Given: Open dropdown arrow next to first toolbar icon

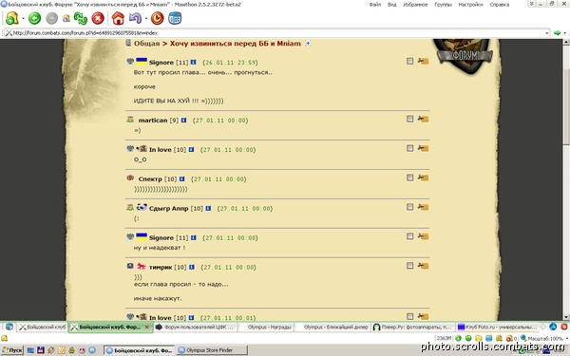Looking at the screenshot, I should [23, 18].
